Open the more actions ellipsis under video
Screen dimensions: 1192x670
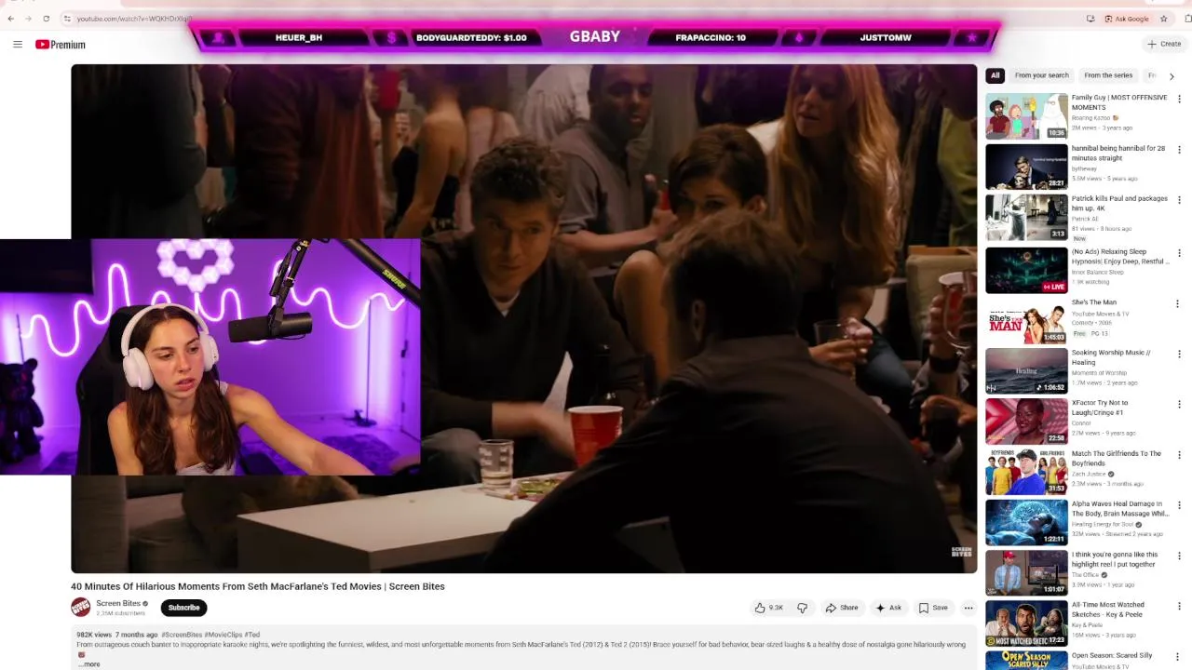[x=968, y=608]
